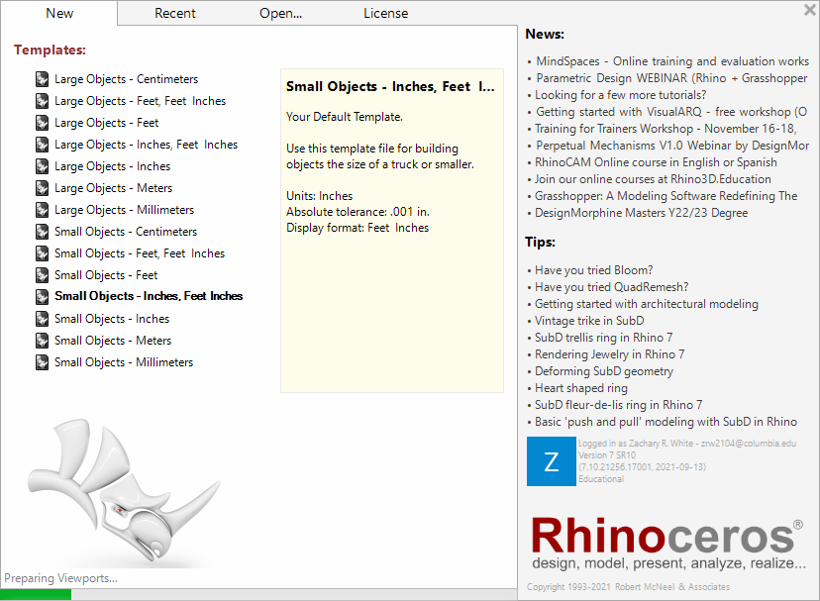Open the Heart shaped ring tip

click(x=581, y=387)
